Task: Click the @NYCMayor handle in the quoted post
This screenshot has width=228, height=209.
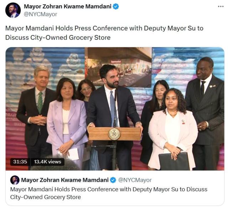Action: pos(135,180)
